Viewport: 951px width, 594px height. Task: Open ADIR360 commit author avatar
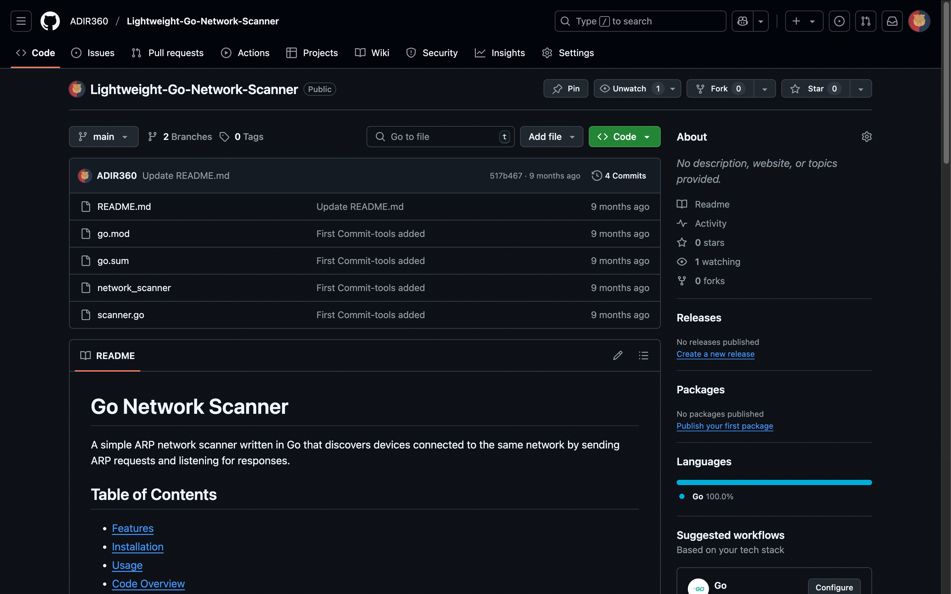tap(85, 176)
